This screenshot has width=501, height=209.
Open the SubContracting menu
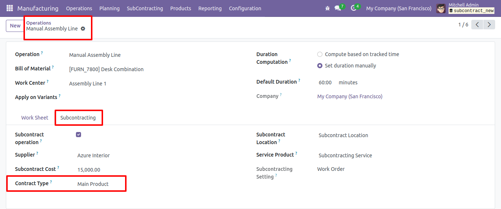(145, 8)
